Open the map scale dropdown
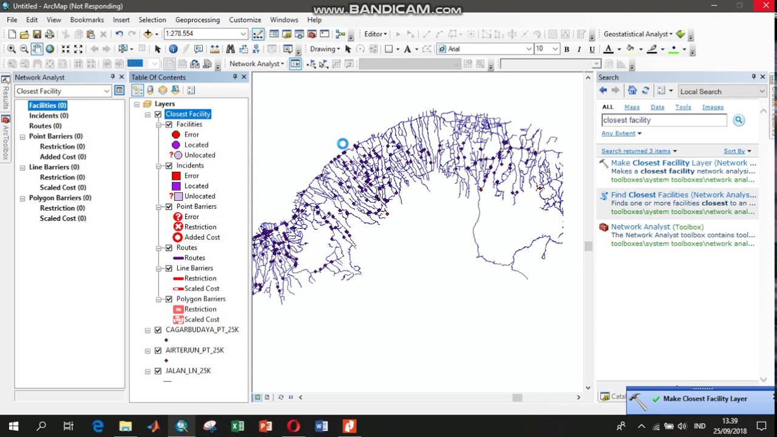The width and height of the screenshot is (777, 437). tap(243, 34)
